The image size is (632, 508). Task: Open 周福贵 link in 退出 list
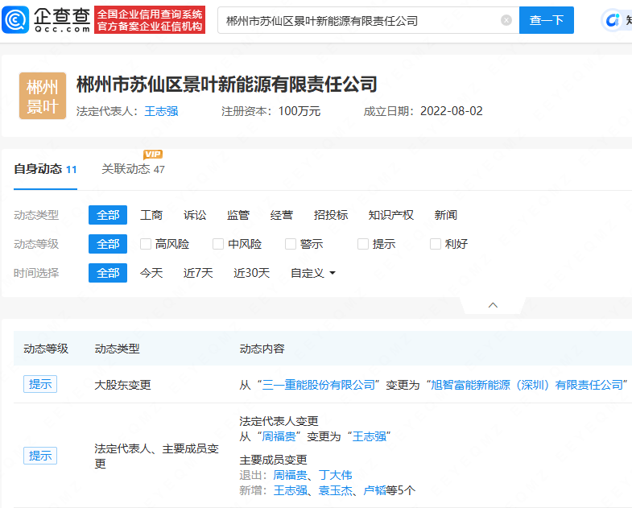(x=290, y=475)
